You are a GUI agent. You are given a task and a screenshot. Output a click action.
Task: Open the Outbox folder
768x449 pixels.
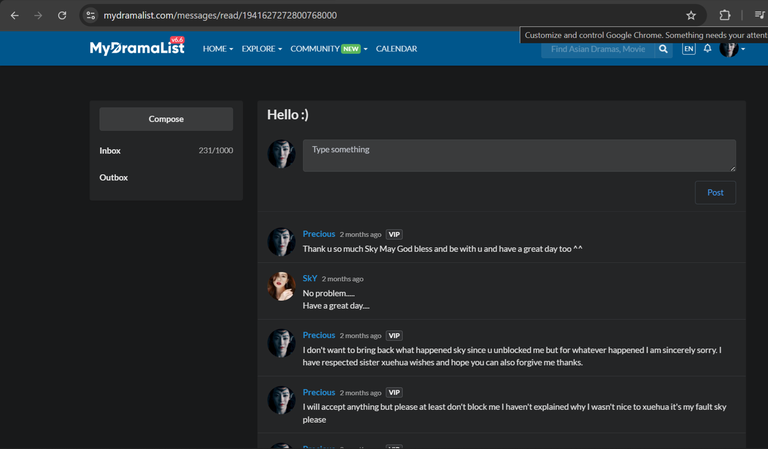(113, 177)
